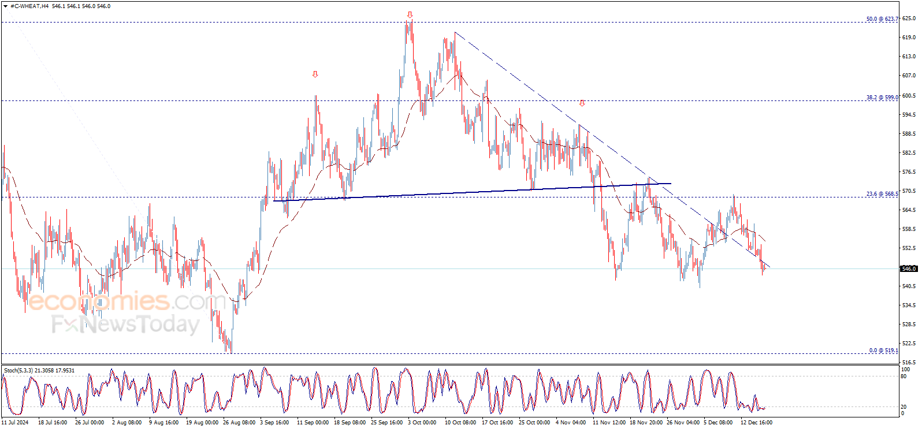
Task: Click the small triangle before #C-WHEAT,H4
Action: point(5,6)
